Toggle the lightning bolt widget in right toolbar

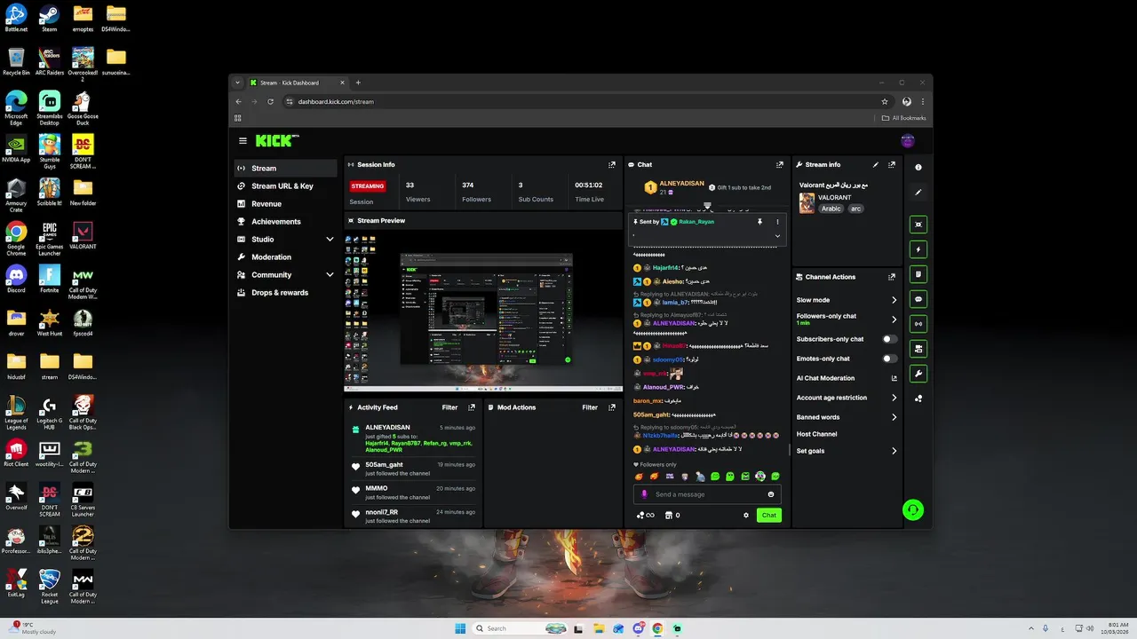918,249
